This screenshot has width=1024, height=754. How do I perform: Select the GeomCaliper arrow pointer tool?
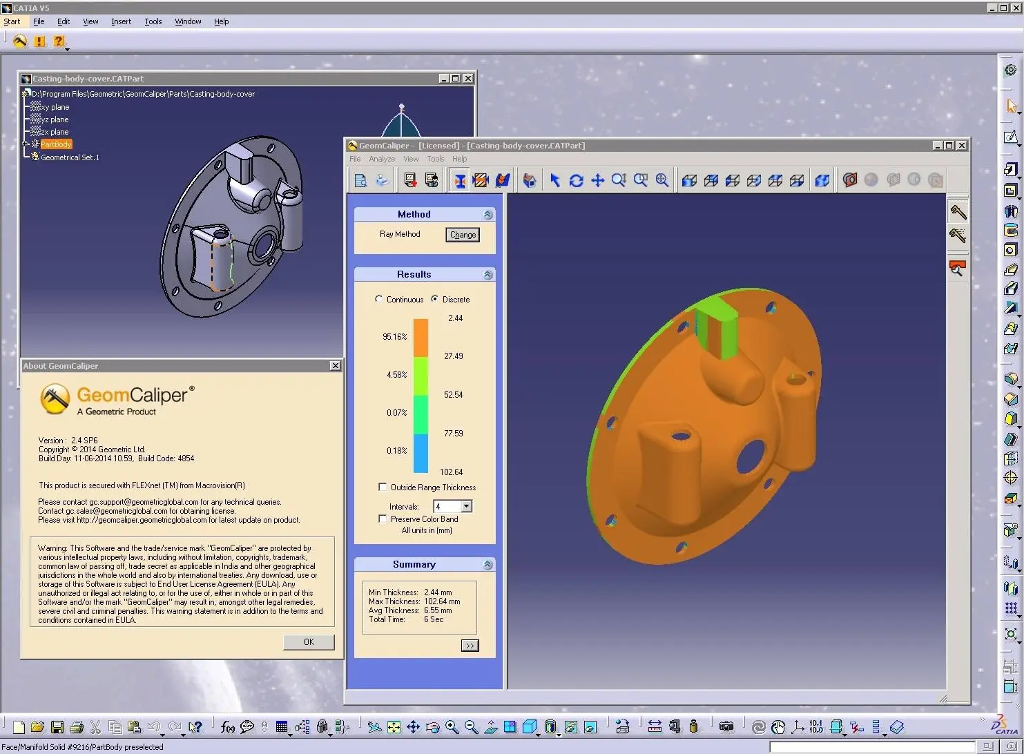coord(554,180)
